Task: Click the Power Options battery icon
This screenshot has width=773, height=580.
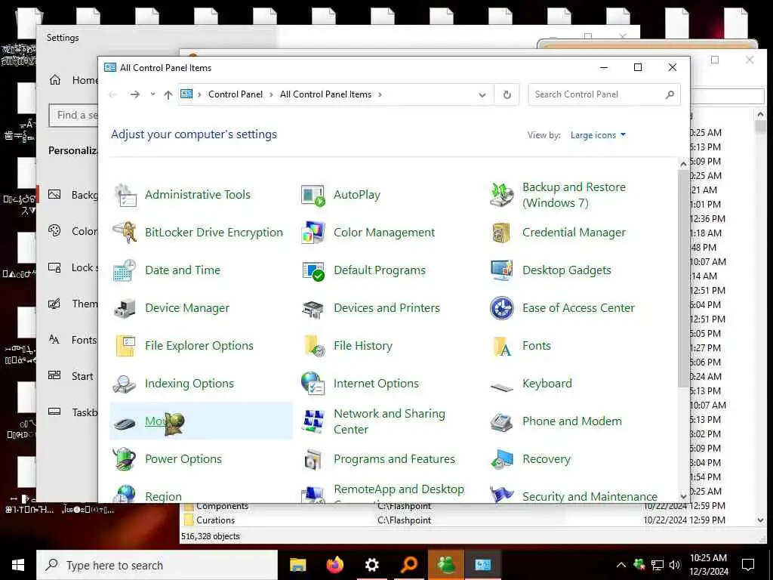Action: tap(125, 459)
